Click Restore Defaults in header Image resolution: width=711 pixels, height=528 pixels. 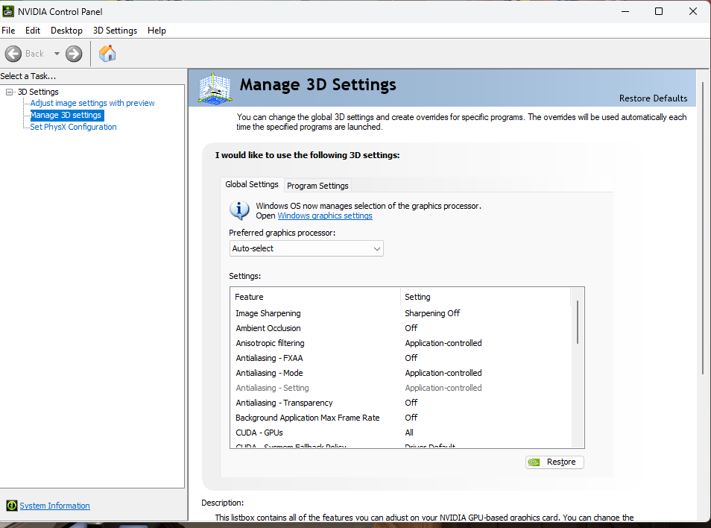(653, 98)
